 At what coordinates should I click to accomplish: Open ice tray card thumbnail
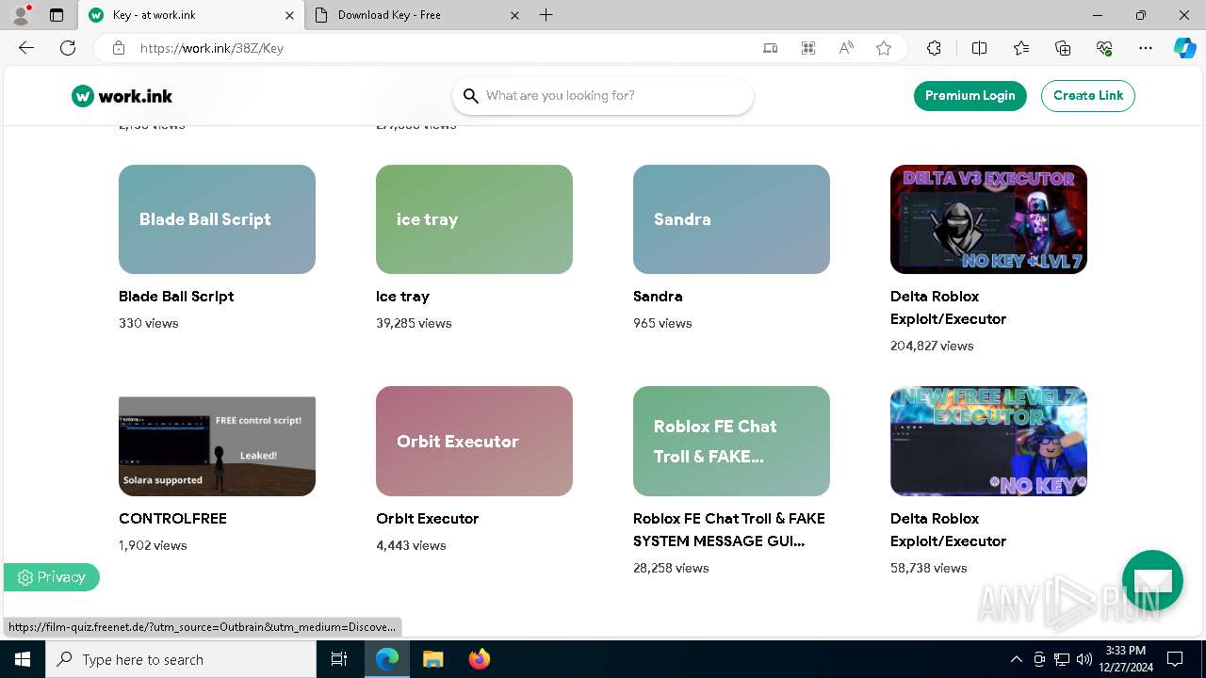pos(474,219)
